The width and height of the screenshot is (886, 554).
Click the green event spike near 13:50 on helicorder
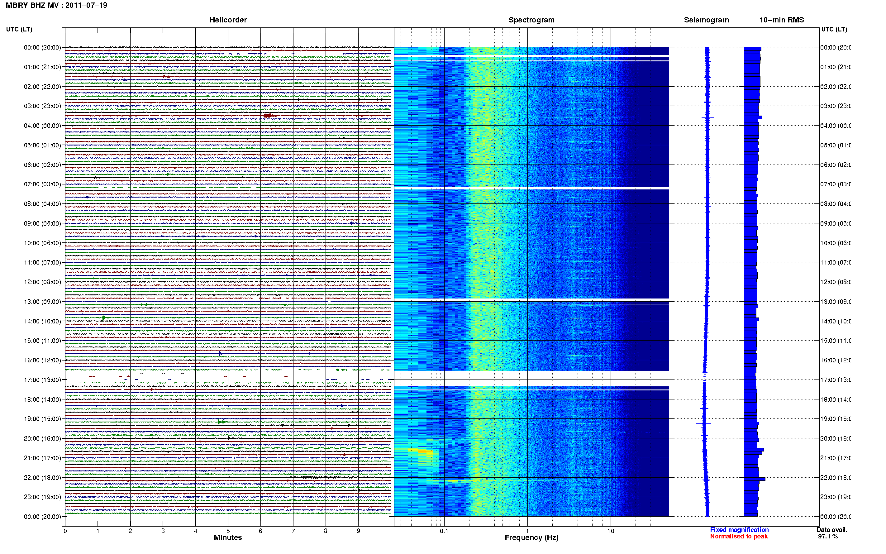pyautogui.click(x=104, y=318)
